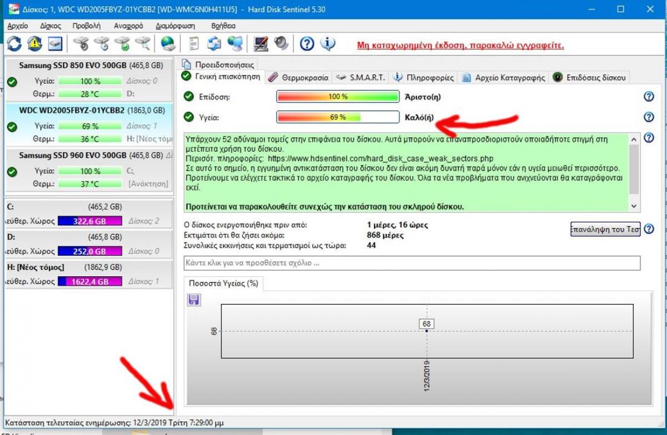Click green status check of WDC WD2005FBYZ disk
The image size is (667, 435).
coord(12,127)
